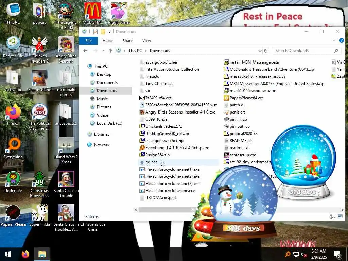The height and width of the screenshot is (261, 348).
Task: Launch The Legend of Zilda shortcut
Action: point(66,16)
